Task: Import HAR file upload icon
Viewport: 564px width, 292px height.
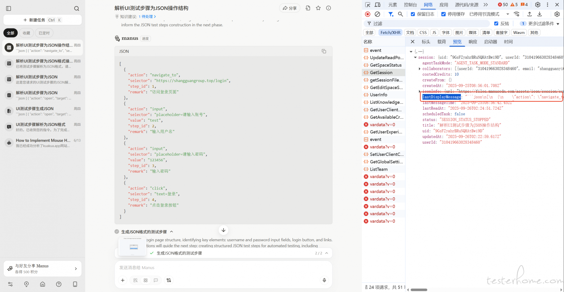Action: pyautogui.click(x=530, y=14)
